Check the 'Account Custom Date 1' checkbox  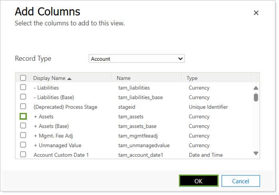pos(23,155)
